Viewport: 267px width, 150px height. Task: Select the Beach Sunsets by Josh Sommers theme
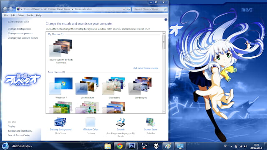[x=61, y=51]
